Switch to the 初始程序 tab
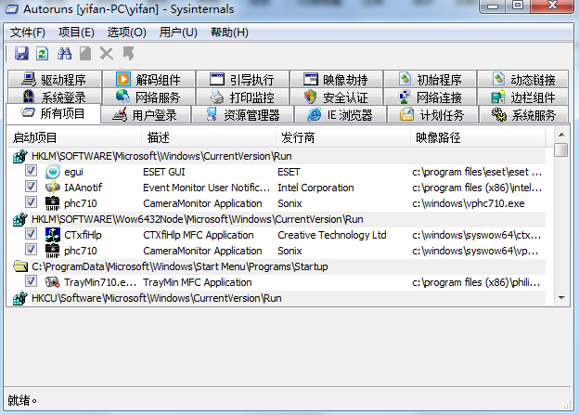 431,80
